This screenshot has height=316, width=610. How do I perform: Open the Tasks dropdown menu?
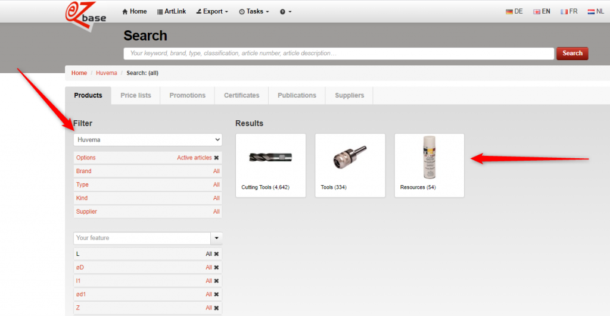click(x=254, y=11)
